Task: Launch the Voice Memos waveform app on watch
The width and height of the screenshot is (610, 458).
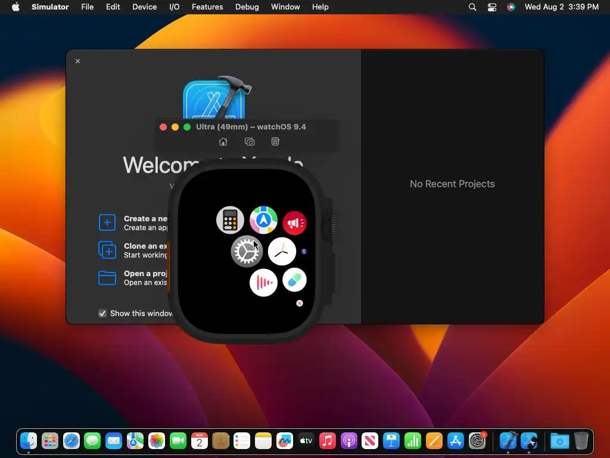Action: tap(263, 282)
